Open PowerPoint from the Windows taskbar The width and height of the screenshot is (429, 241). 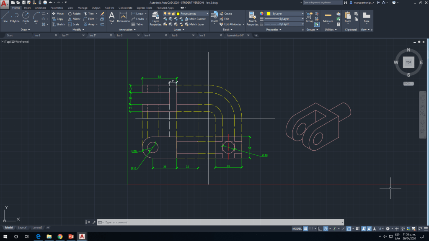coord(71,237)
